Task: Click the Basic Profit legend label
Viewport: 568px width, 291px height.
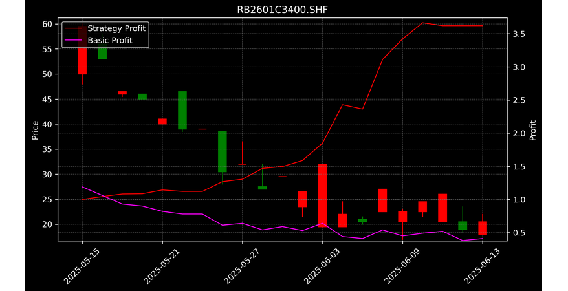Action: coord(110,40)
